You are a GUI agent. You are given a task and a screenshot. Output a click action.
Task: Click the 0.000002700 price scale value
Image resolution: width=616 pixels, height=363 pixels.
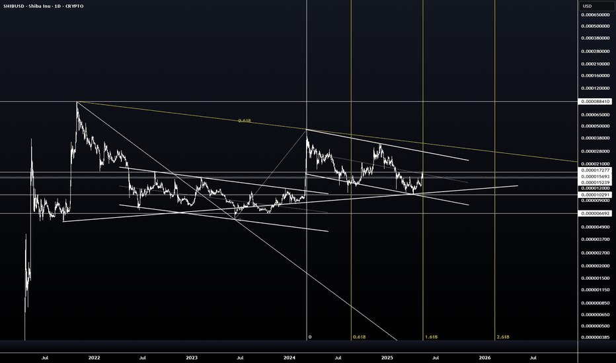tap(595, 253)
